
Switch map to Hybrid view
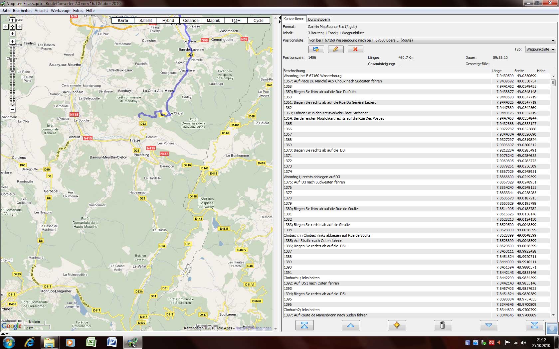point(168,21)
